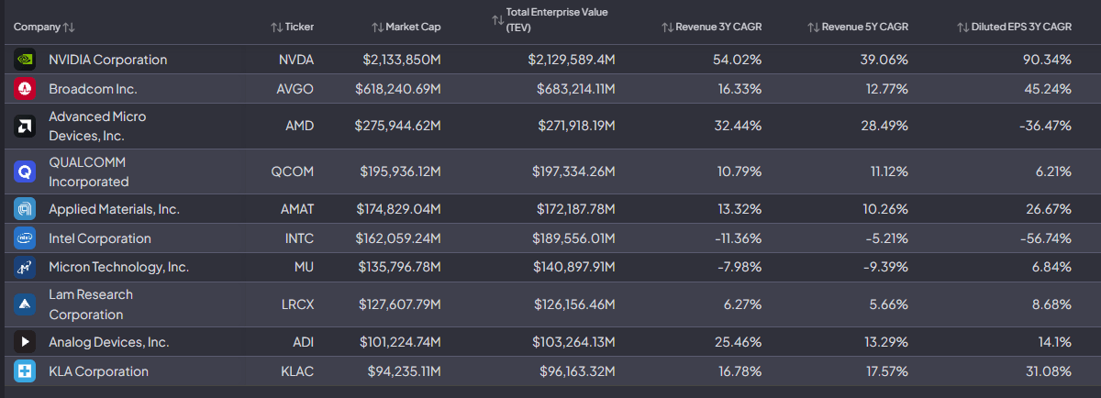Click the Analog Devices logo icon
Viewport: 1101px width, 398px height.
coord(25,342)
